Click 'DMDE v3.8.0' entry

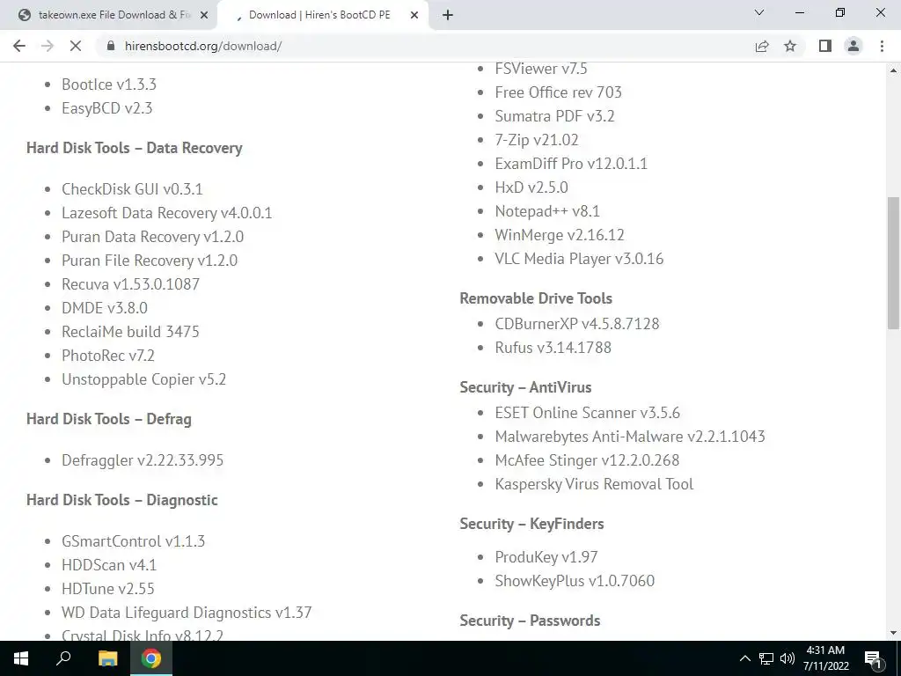tap(105, 308)
